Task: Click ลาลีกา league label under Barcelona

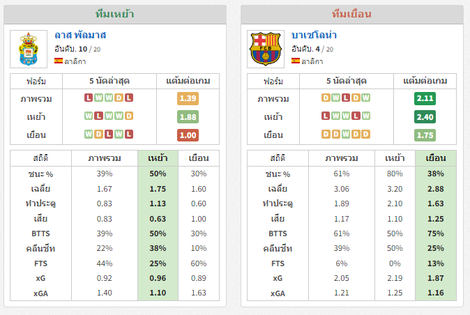Action: 312,61
